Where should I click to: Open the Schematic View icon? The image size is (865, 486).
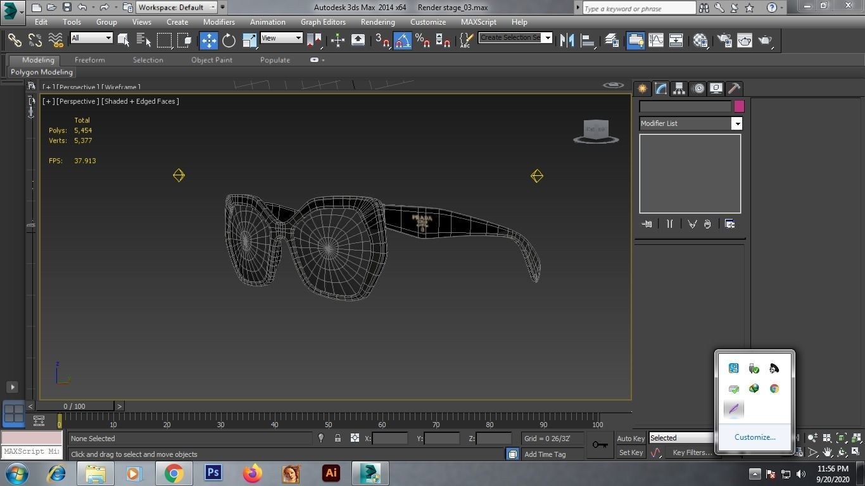pos(676,40)
